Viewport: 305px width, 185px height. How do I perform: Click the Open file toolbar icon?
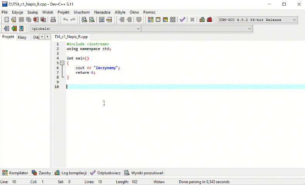(x=14, y=20)
